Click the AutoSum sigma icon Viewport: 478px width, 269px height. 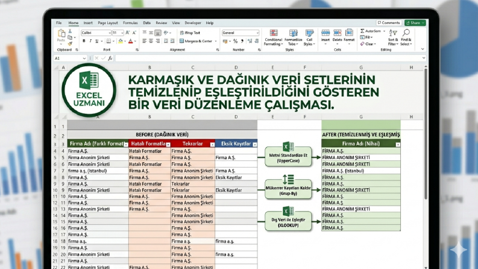click(362, 31)
